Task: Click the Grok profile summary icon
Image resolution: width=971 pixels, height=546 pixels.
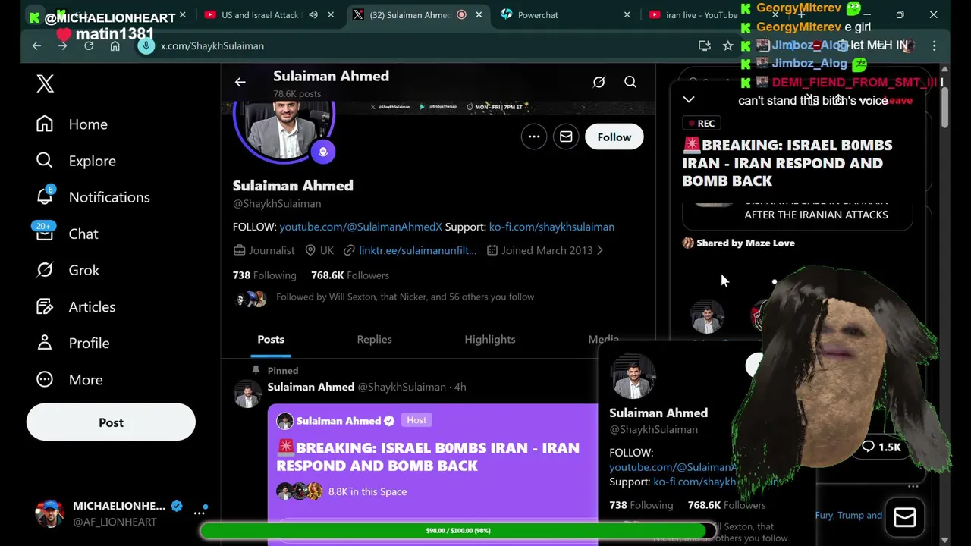Action: click(x=599, y=82)
